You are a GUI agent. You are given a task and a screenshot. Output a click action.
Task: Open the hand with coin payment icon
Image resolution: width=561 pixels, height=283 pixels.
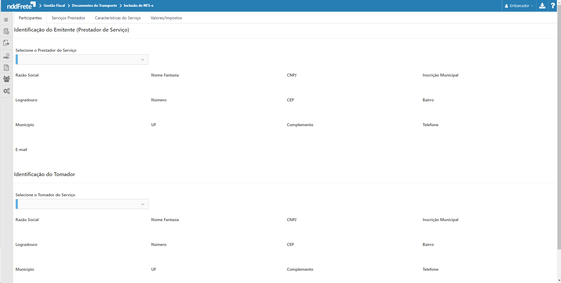click(6, 56)
